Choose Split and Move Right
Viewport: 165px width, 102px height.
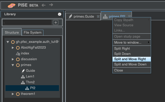click(x=132, y=59)
